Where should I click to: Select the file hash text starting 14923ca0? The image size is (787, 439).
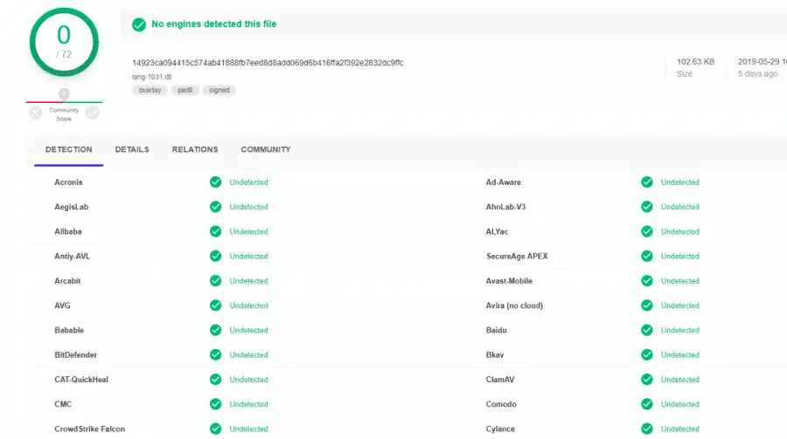point(268,63)
